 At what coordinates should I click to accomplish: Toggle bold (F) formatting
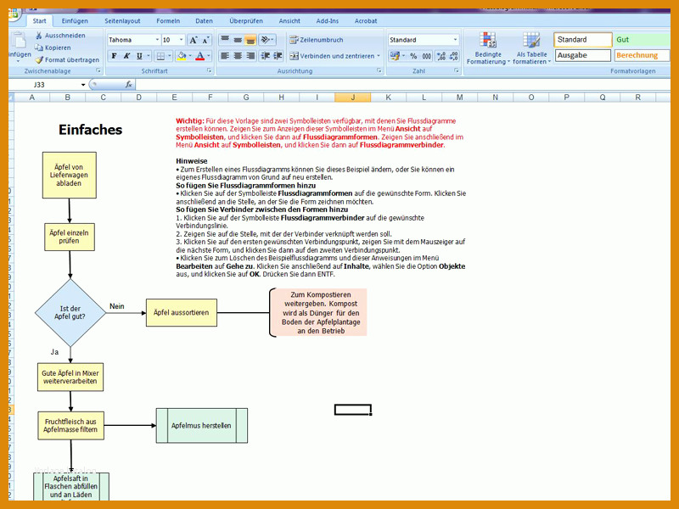(114, 56)
